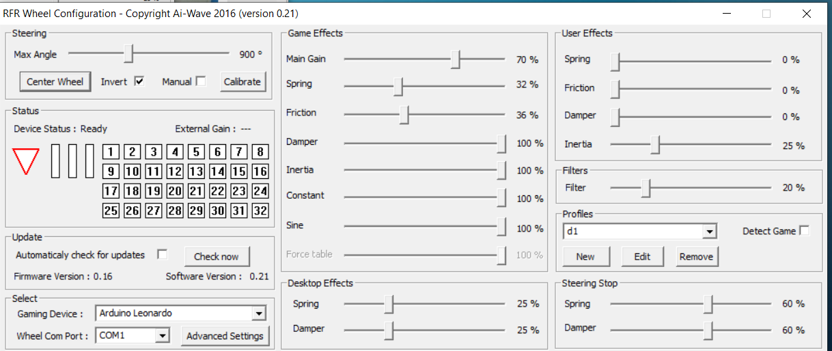Create a New profile
The height and width of the screenshot is (351, 832).
click(585, 256)
